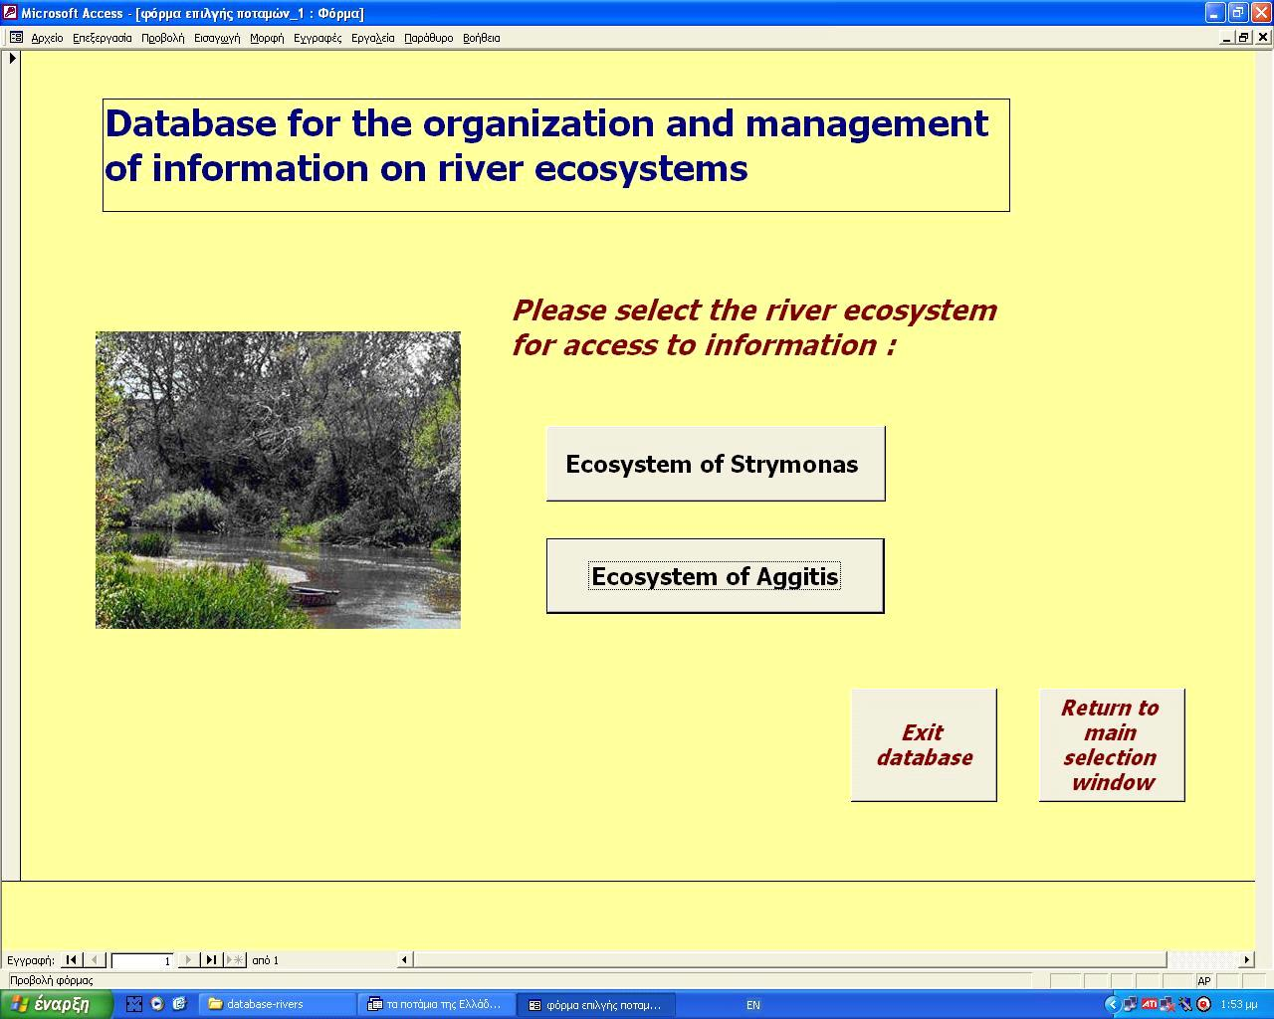Go to next record
The height and width of the screenshot is (1019, 1274).
188,960
